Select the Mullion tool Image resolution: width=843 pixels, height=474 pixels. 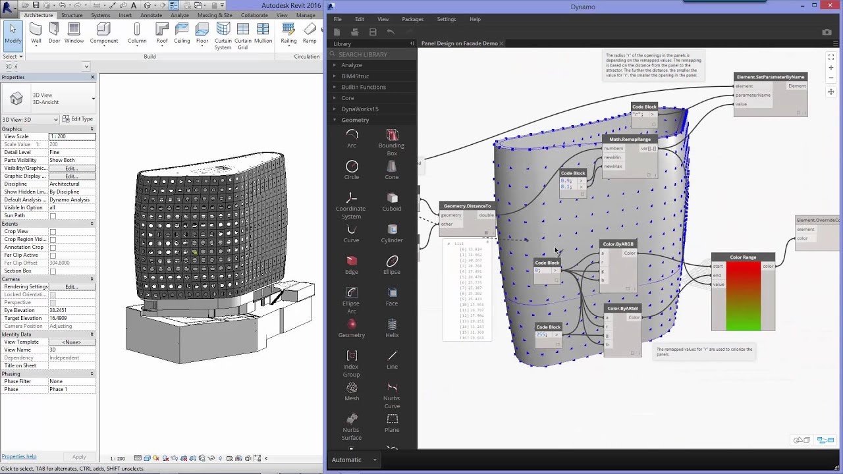pyautogui.click(x=263, y=34)
